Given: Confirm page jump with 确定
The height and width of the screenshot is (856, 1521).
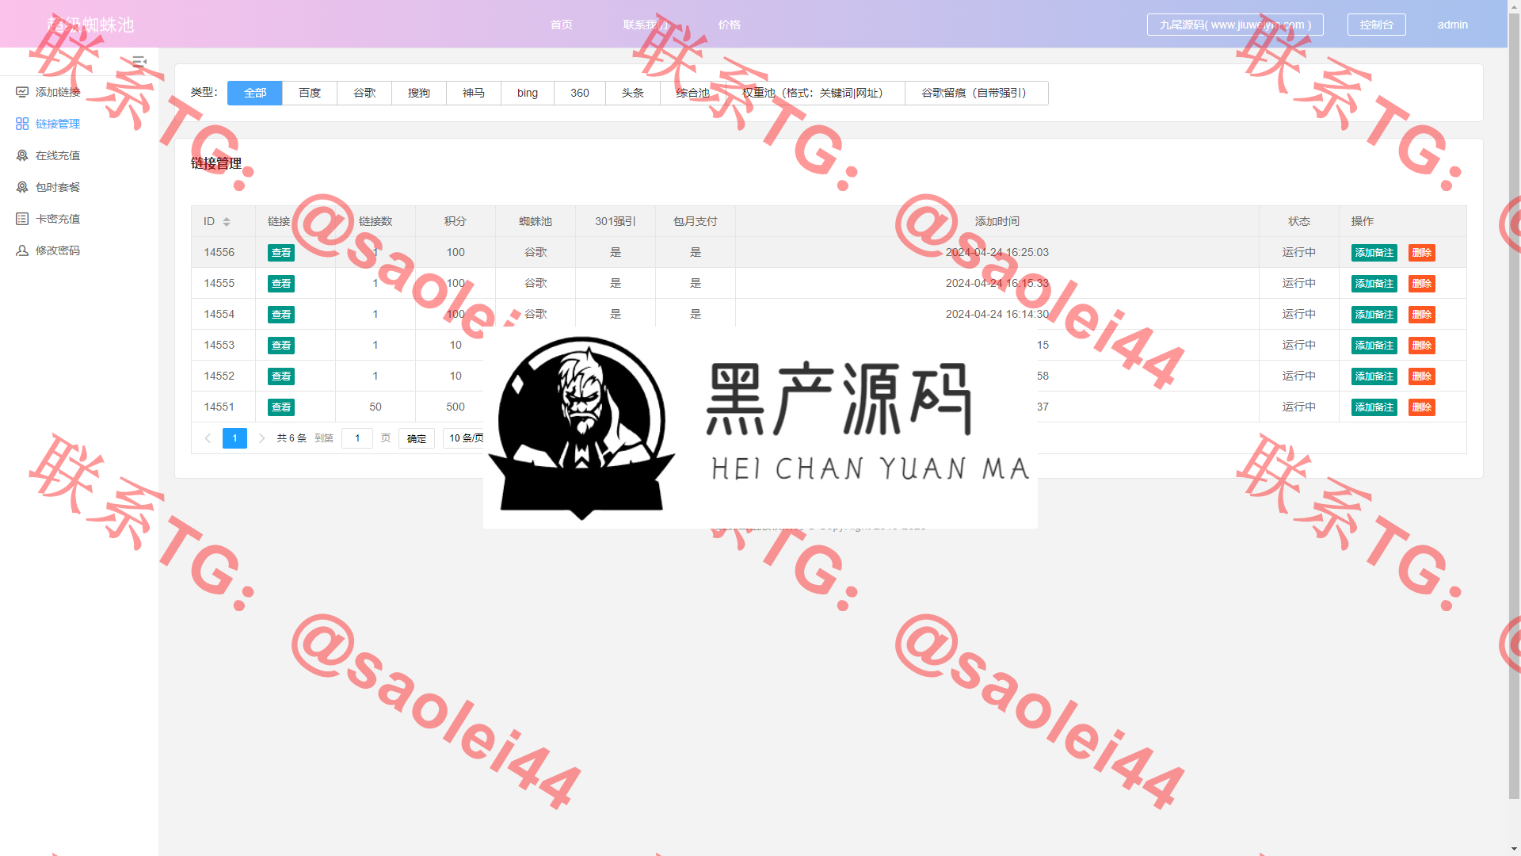Looking at the screenshot, I should pos(417,438).
